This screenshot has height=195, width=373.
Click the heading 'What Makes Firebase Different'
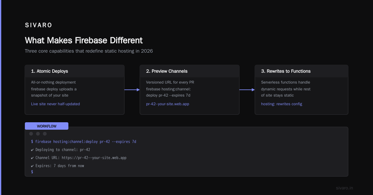point(84,40)
